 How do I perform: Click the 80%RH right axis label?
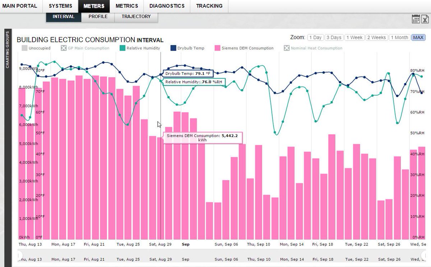pos(418,70)
